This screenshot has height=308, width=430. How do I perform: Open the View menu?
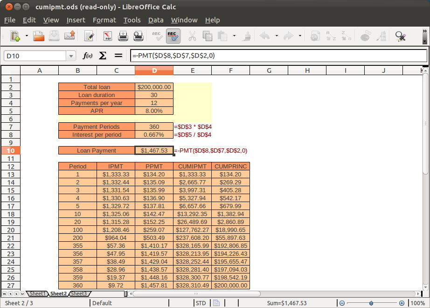(x=51, y=20)
